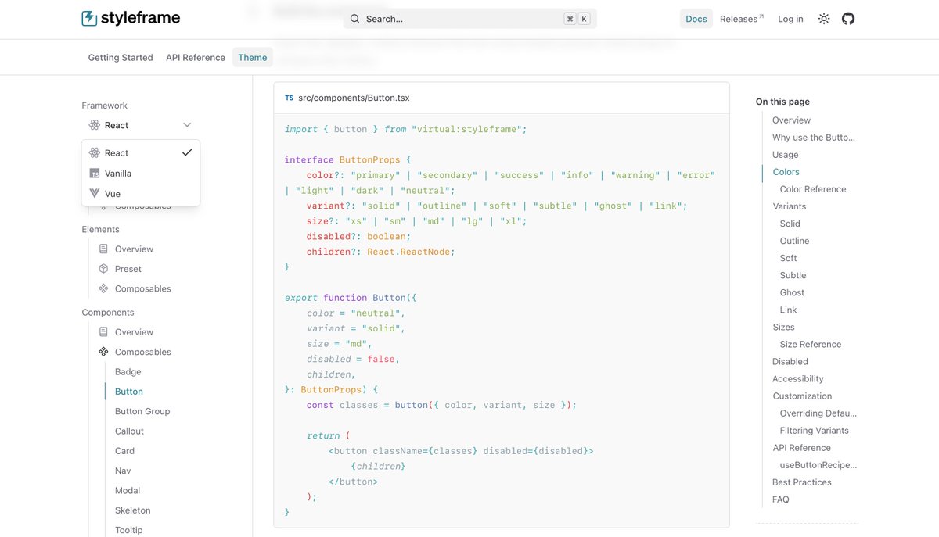Image resolution: width=939 pixels, height=537 pixels.
Task: Jump to Colors section
Action: click(786, 172)
